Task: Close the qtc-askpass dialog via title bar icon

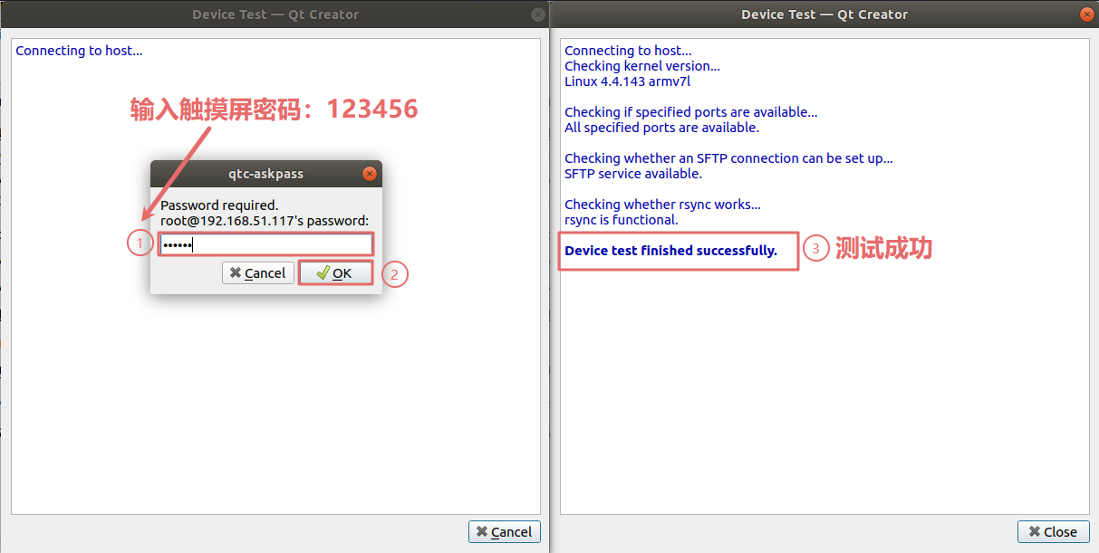Action: pos(369,174)
